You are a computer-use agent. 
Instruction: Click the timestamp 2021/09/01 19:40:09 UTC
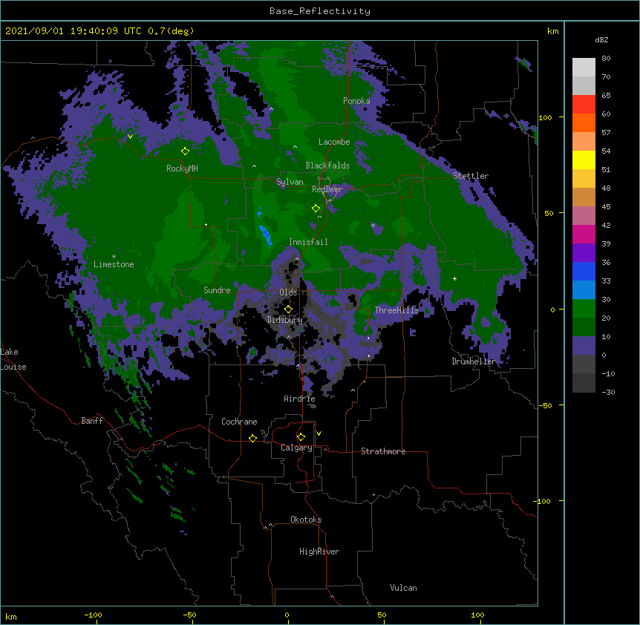tap(74, 30)
